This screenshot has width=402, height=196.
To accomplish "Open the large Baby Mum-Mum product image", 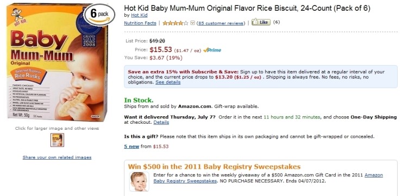I will click(x=57, y=62).
